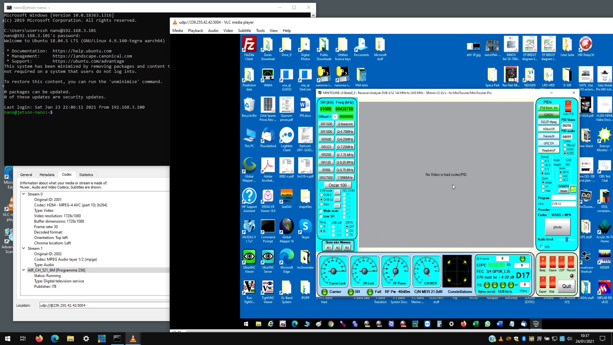Open Global Mapper 16 icon
Screen dimensions: 613x345
287,231
